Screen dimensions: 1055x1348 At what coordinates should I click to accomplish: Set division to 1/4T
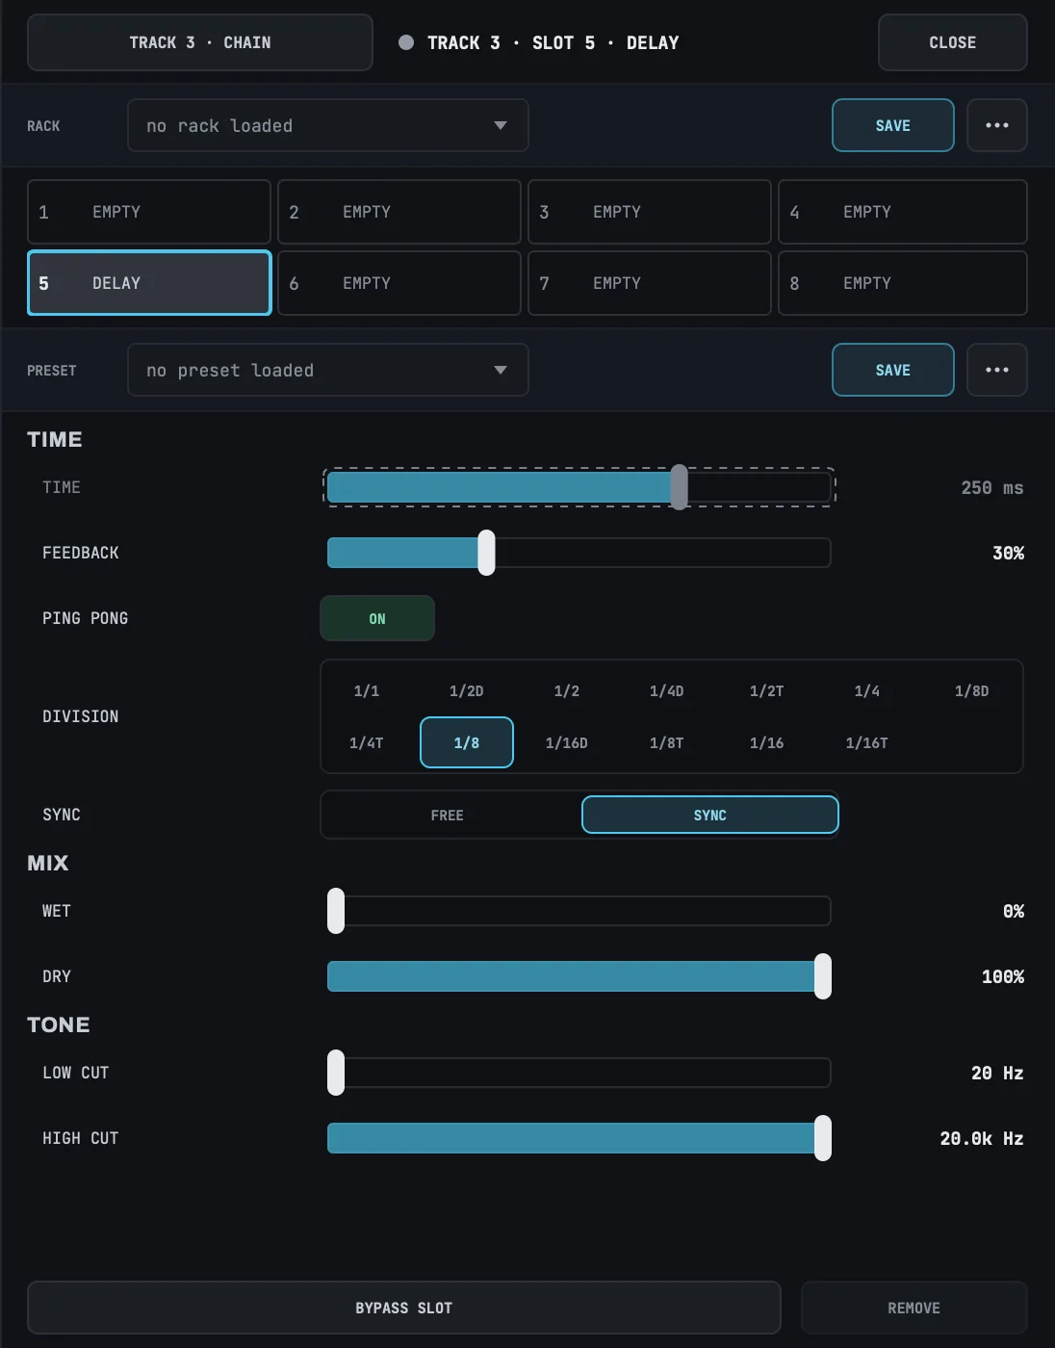(x=367, y=742)
